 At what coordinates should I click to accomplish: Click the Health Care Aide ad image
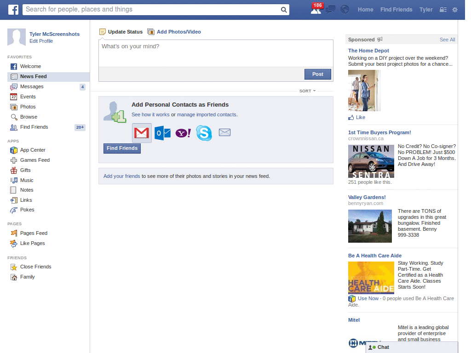371,278
